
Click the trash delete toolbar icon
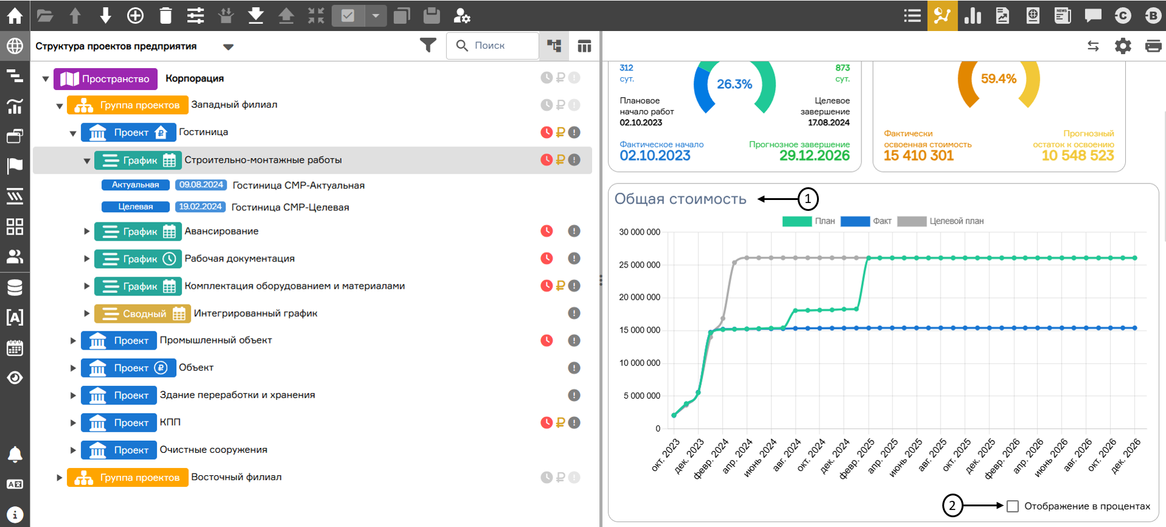(165, 16)
